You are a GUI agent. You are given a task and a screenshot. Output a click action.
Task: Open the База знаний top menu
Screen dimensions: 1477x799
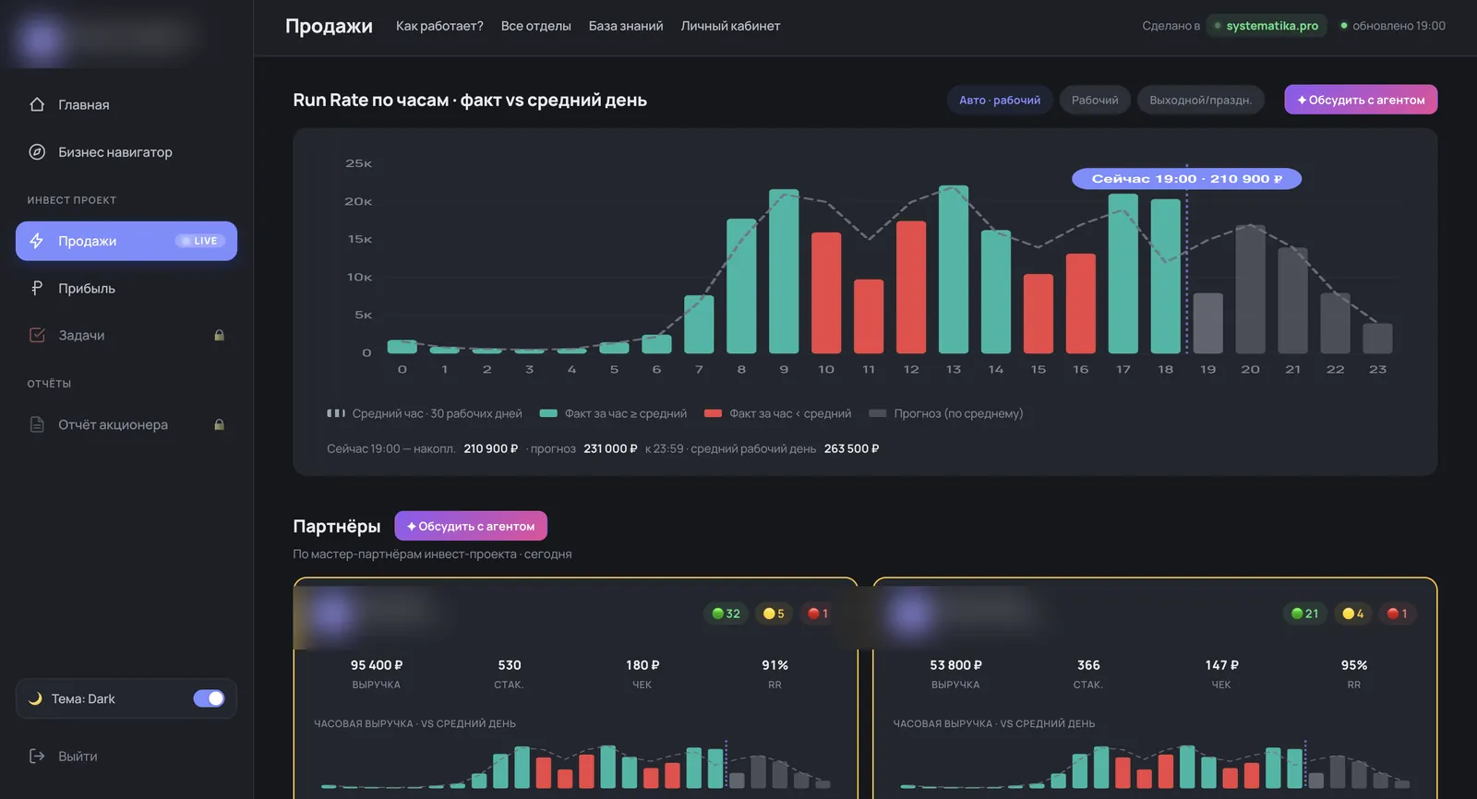626,26
